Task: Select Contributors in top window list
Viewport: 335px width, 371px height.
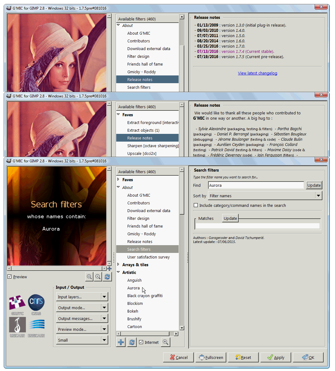Action: (138, 41)
